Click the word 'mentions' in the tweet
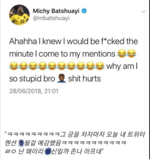 click(99, 54)
